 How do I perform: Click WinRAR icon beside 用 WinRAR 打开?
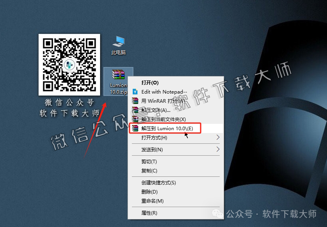pos(135,101)
